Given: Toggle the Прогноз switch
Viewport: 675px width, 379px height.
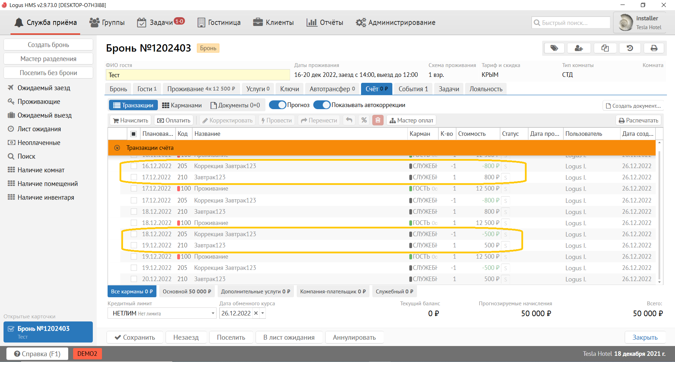Looking at the screenshot, I should tap(278, 105).
